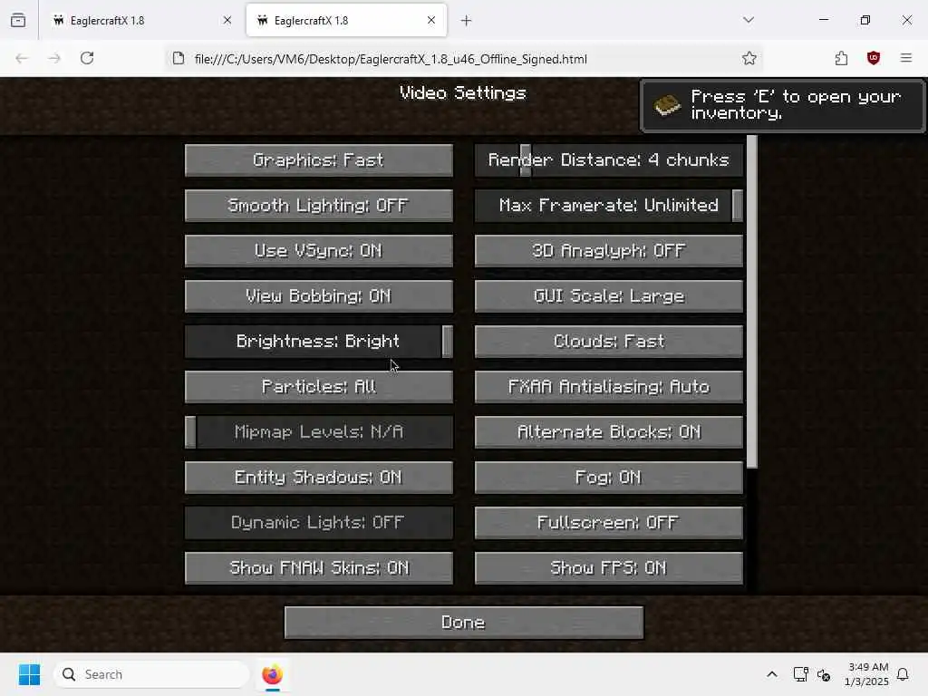Click the taskbar Search box
The height and width of the screenshot is (696, 928).
point(151,674)
